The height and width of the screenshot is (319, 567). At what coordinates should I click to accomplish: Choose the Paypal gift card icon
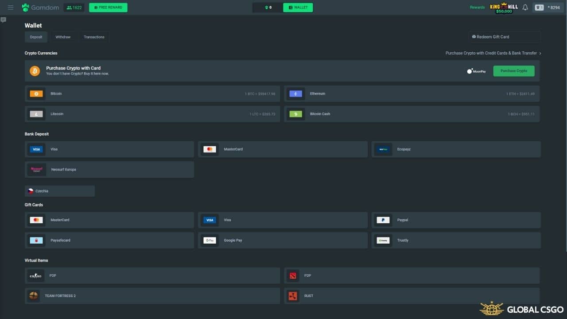tap(383, 220)
